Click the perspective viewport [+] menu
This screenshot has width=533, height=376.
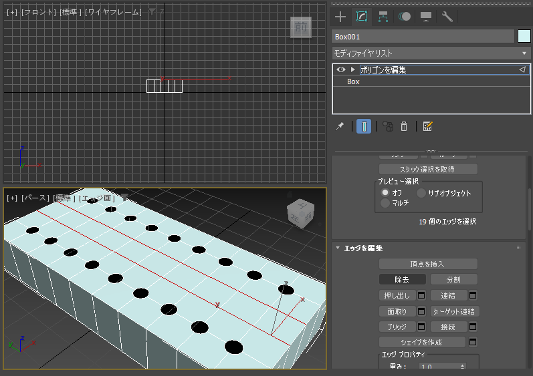coord(12,198)
